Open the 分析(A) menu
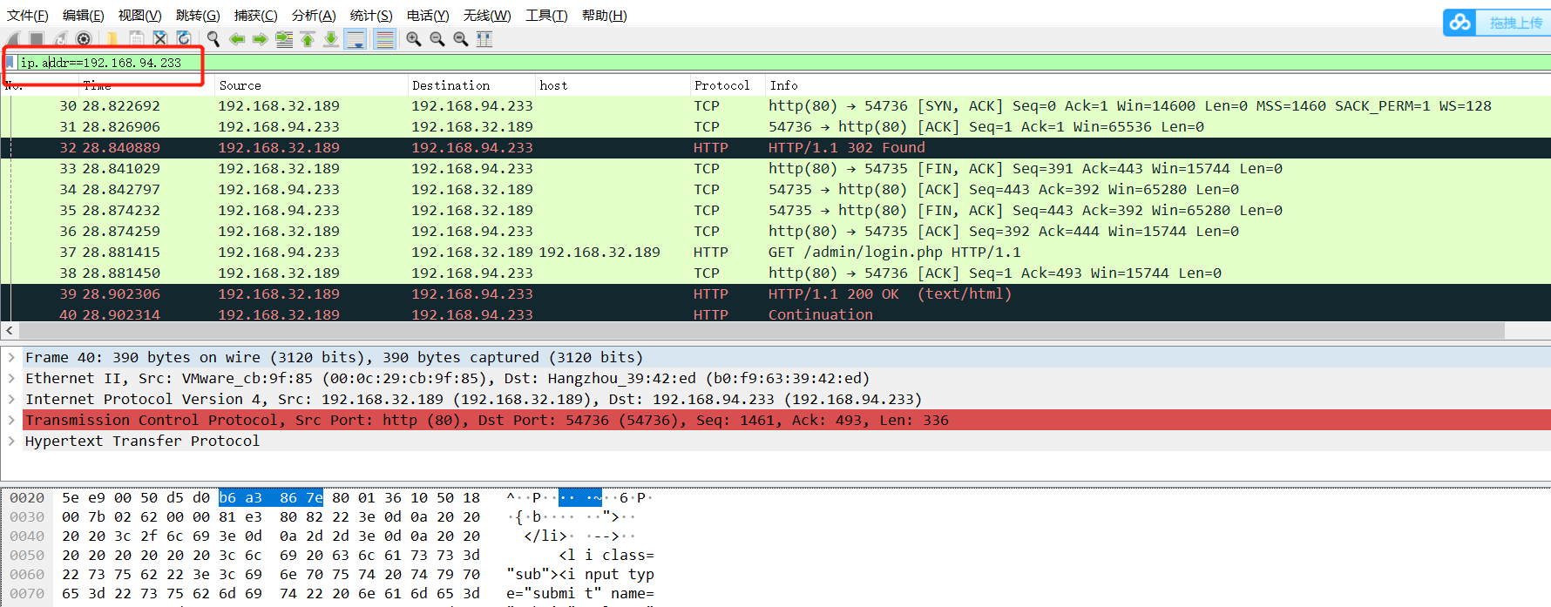 pyautogui.click(x=314, y=16)
